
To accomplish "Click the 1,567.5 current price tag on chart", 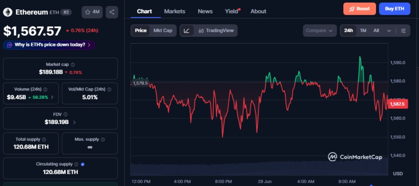I will (x=397, y=104).
